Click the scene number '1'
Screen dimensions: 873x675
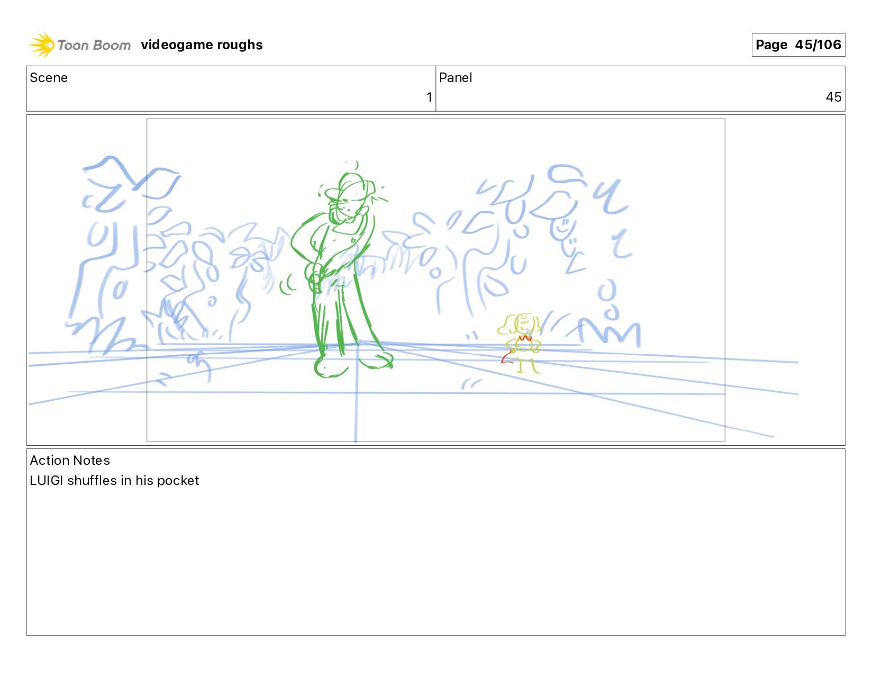point(429,97)
